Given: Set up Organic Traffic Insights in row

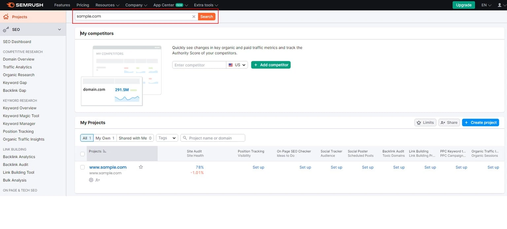Looking at the screenshot, I should (x=493, y=167).
